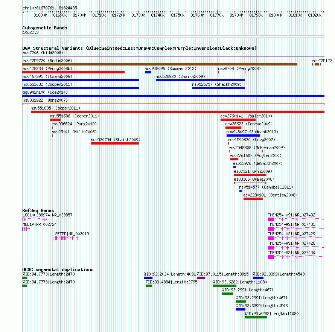Select nsv25141 (Mills2006) variant label

[74, 132]
